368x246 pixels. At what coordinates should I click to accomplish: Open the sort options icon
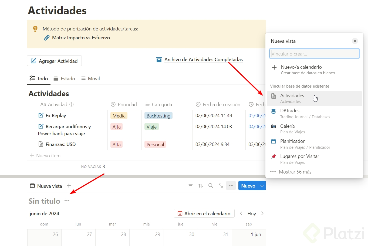(x=201, y=186)
